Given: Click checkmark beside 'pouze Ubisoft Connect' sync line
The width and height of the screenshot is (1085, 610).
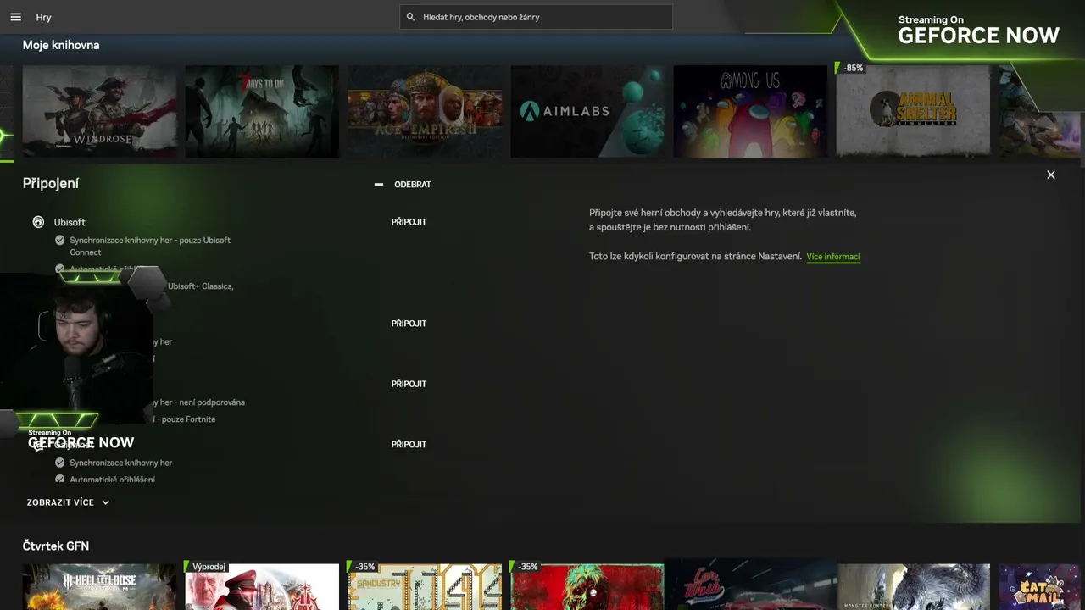Looking at the screenshot, I should point(59,241).
